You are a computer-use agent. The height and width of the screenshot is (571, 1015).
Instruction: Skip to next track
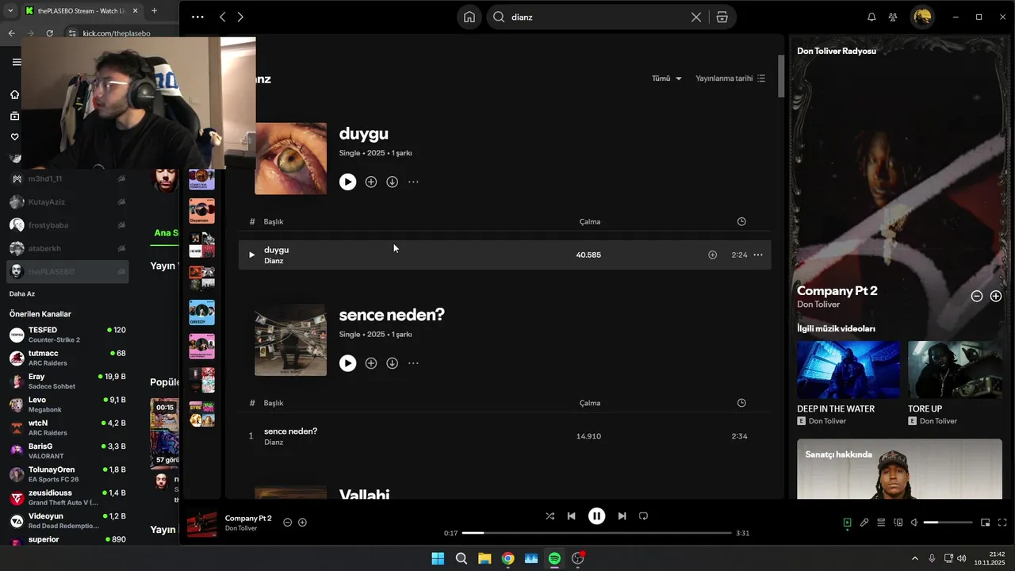tap(622, 515)
